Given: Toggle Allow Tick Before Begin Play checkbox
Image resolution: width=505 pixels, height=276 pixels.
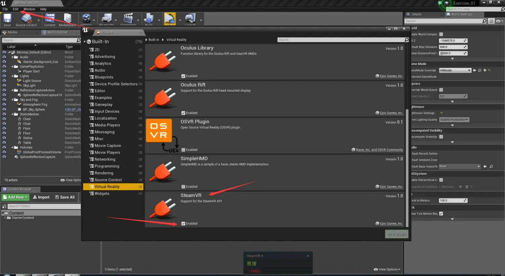Looking at the screenshot, I should point(441,214).
